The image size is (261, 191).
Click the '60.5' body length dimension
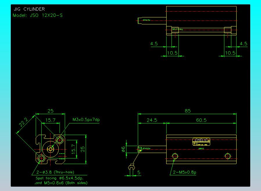tap(201, 120)
